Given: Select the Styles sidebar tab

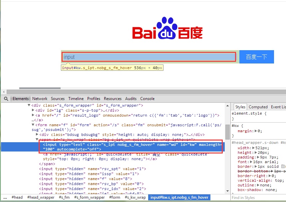Looking at the screenshot, I should (x=240, y=107).
